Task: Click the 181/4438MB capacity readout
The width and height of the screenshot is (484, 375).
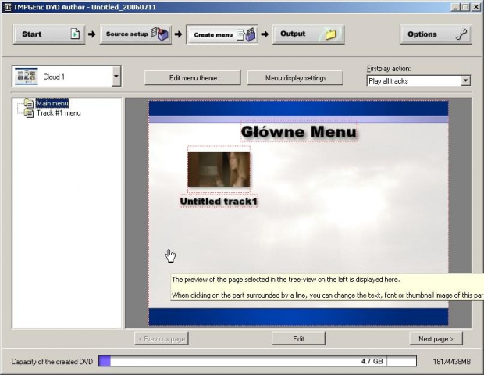Action: coord(451,361)
